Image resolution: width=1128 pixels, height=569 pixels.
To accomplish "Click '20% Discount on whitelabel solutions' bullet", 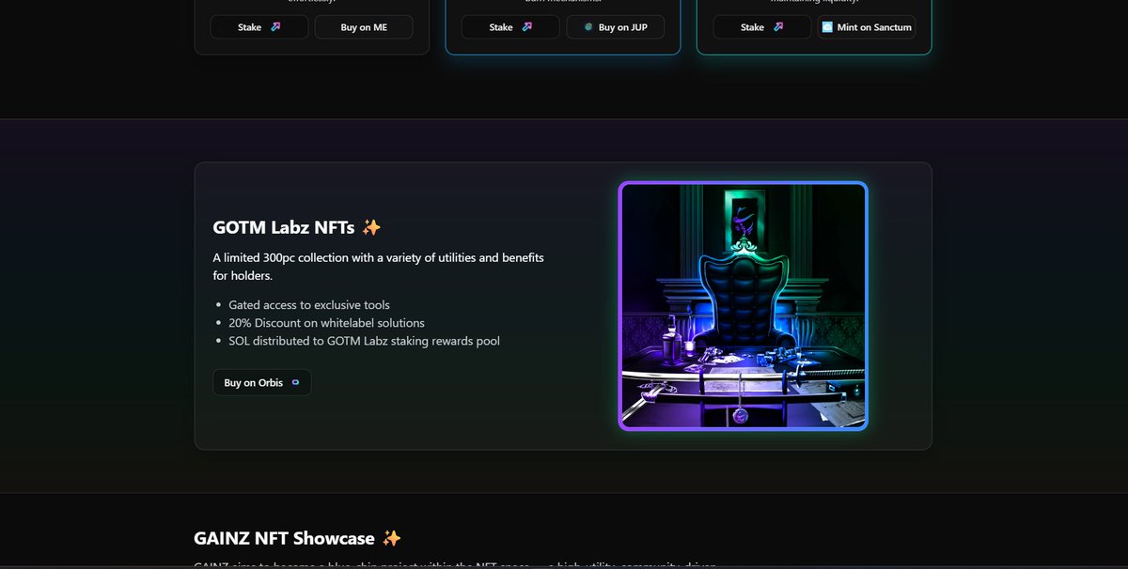I will 326,323.
